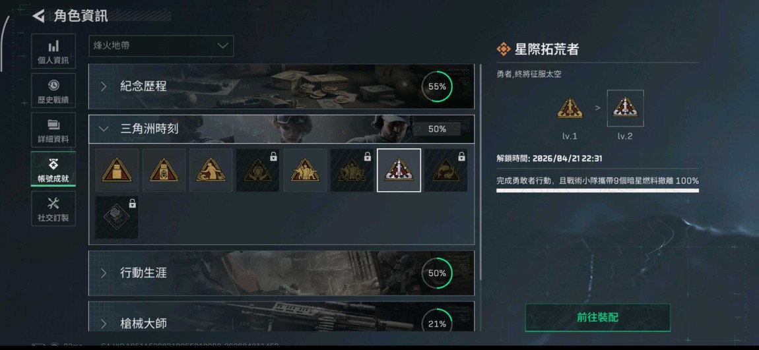The image size is (759, 350).
Task: Go back using the arrow beside 角色資訊
Action: 39,16
